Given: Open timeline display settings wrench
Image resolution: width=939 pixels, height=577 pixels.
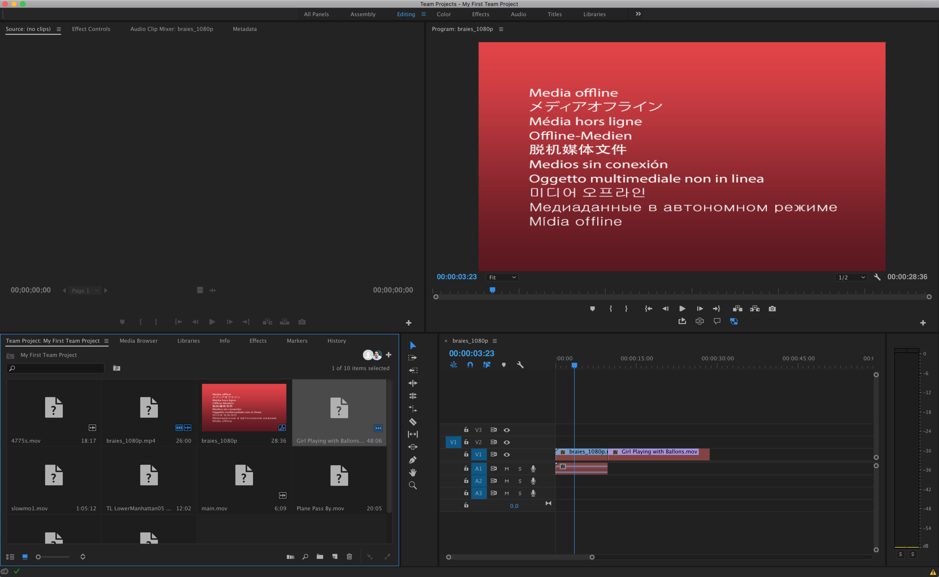Looking at the screenshot, I should [x=520, y=365].
